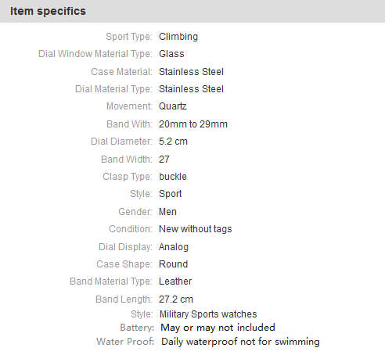Select the buckle clasp type value
Screen dimensions: 385x355
tap(173, 177)
